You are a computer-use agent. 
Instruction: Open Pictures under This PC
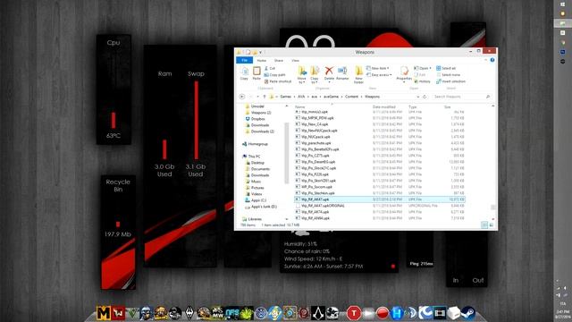(255, 188)
